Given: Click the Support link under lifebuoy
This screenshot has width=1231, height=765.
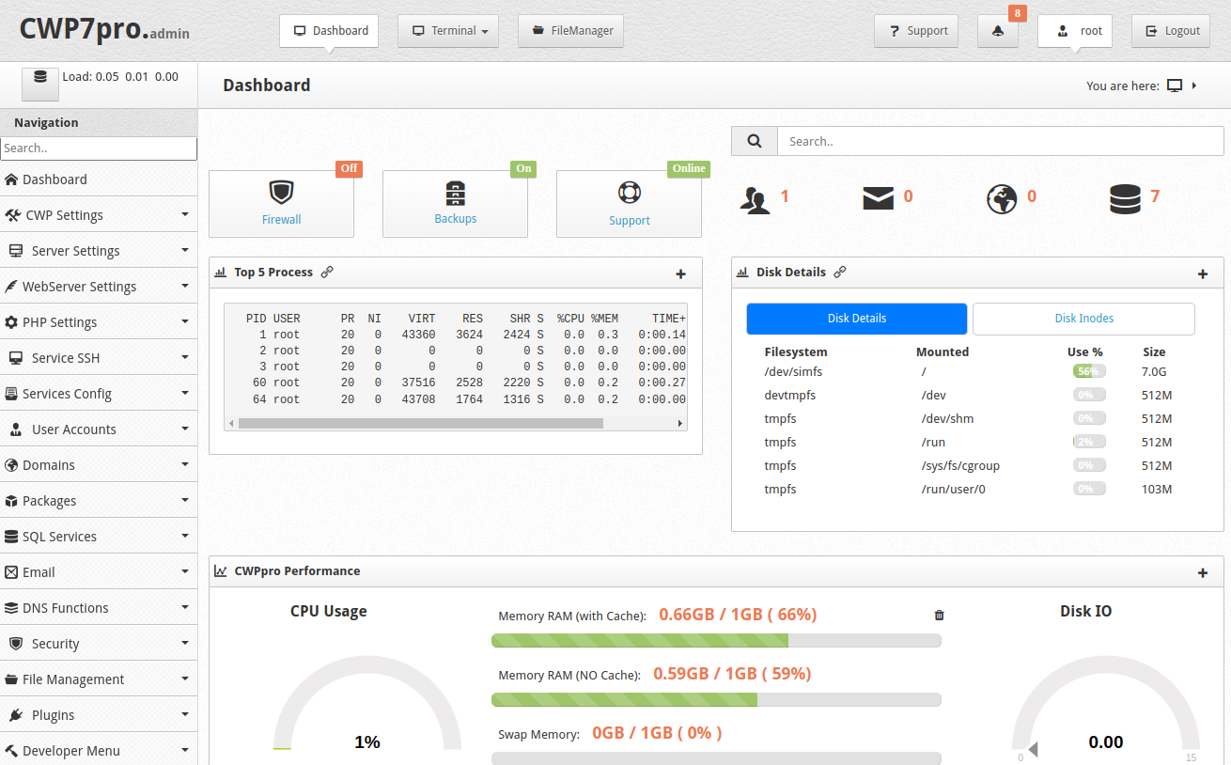Looking at the screenshot, I should click(x=630, y=221).
